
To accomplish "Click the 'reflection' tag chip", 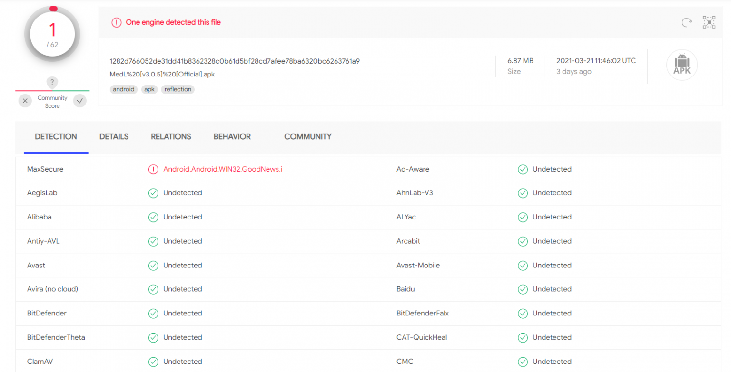I will (x=178, y=89).
